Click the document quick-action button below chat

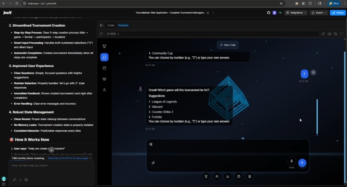[249, 177]
